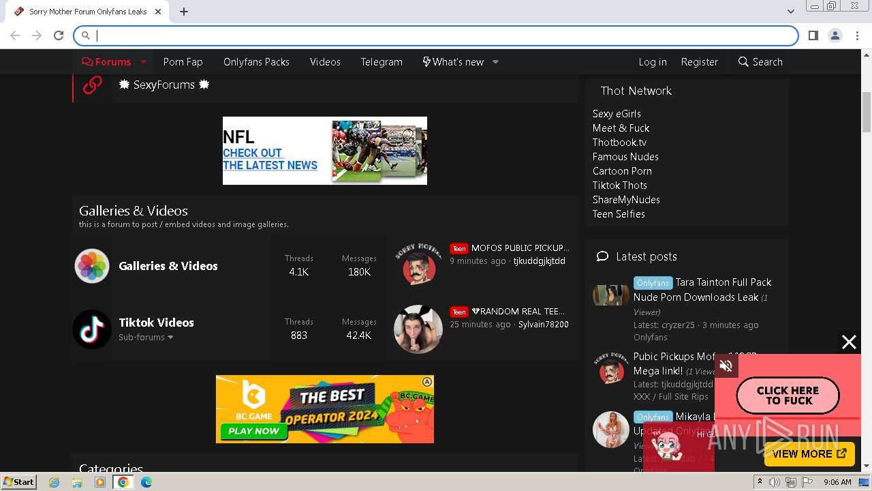Viewport: 872px width, 491px height.
Task: Open the Telegram nav item
Action: pos(381,61)
